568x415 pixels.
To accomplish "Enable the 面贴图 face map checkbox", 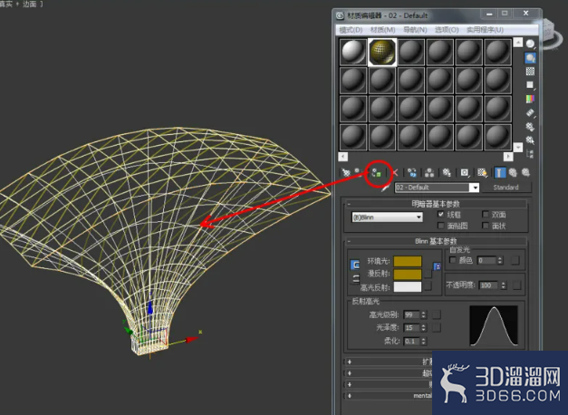I will (441, 226).
